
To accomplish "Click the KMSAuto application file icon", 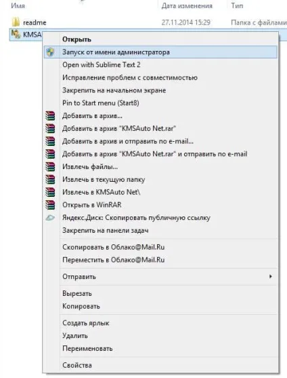I will coord(16,34).
